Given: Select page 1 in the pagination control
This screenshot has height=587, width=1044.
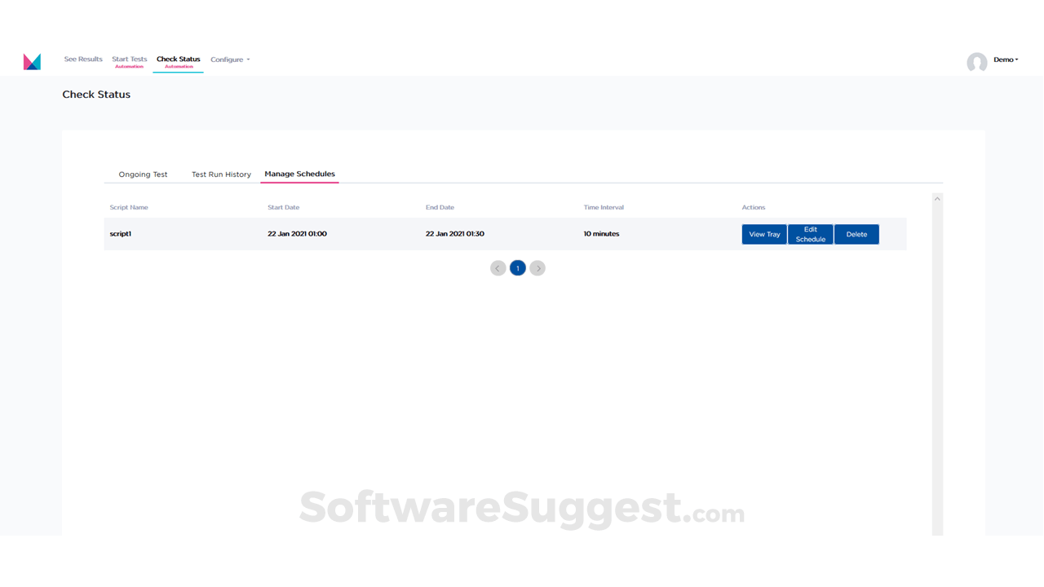Looking at the screenshot, I should 518,267.
